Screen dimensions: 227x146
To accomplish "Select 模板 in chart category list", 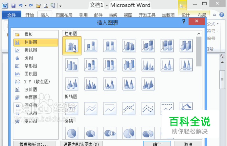I will (36, 34).
